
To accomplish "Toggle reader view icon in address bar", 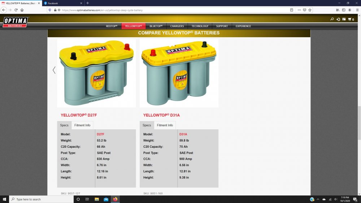I will [292, 10].
